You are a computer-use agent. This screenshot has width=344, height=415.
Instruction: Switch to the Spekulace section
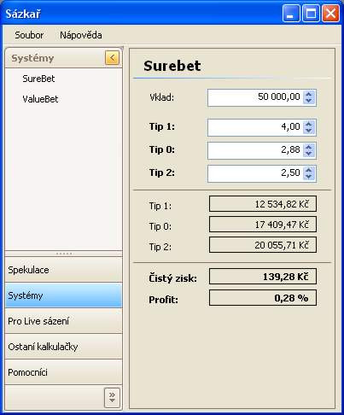pos(64,270)
